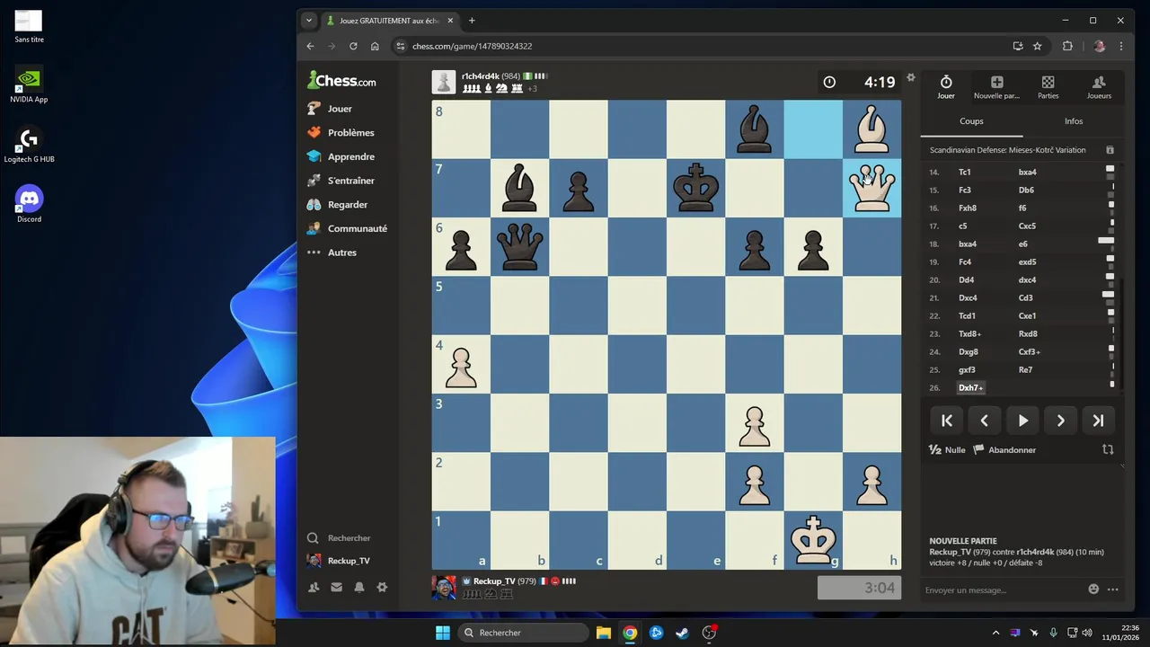Open the sidebar settings gear icon
The width and height of the screenshot is (1150, 647).
pyautogui.click(x=382, y=587)
